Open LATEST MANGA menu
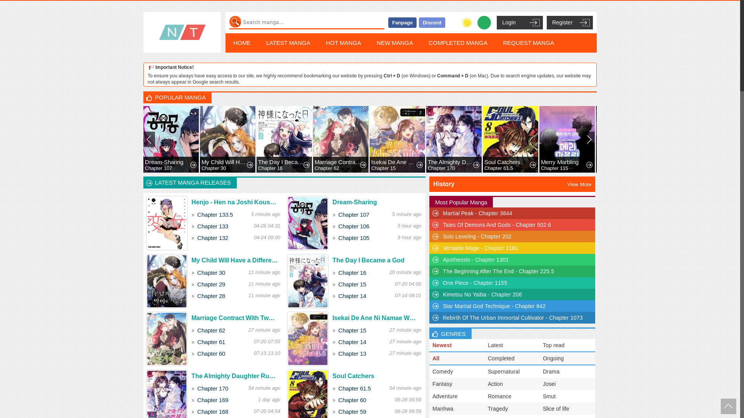The height and width of the screenshot is (418, 744). 288,43
